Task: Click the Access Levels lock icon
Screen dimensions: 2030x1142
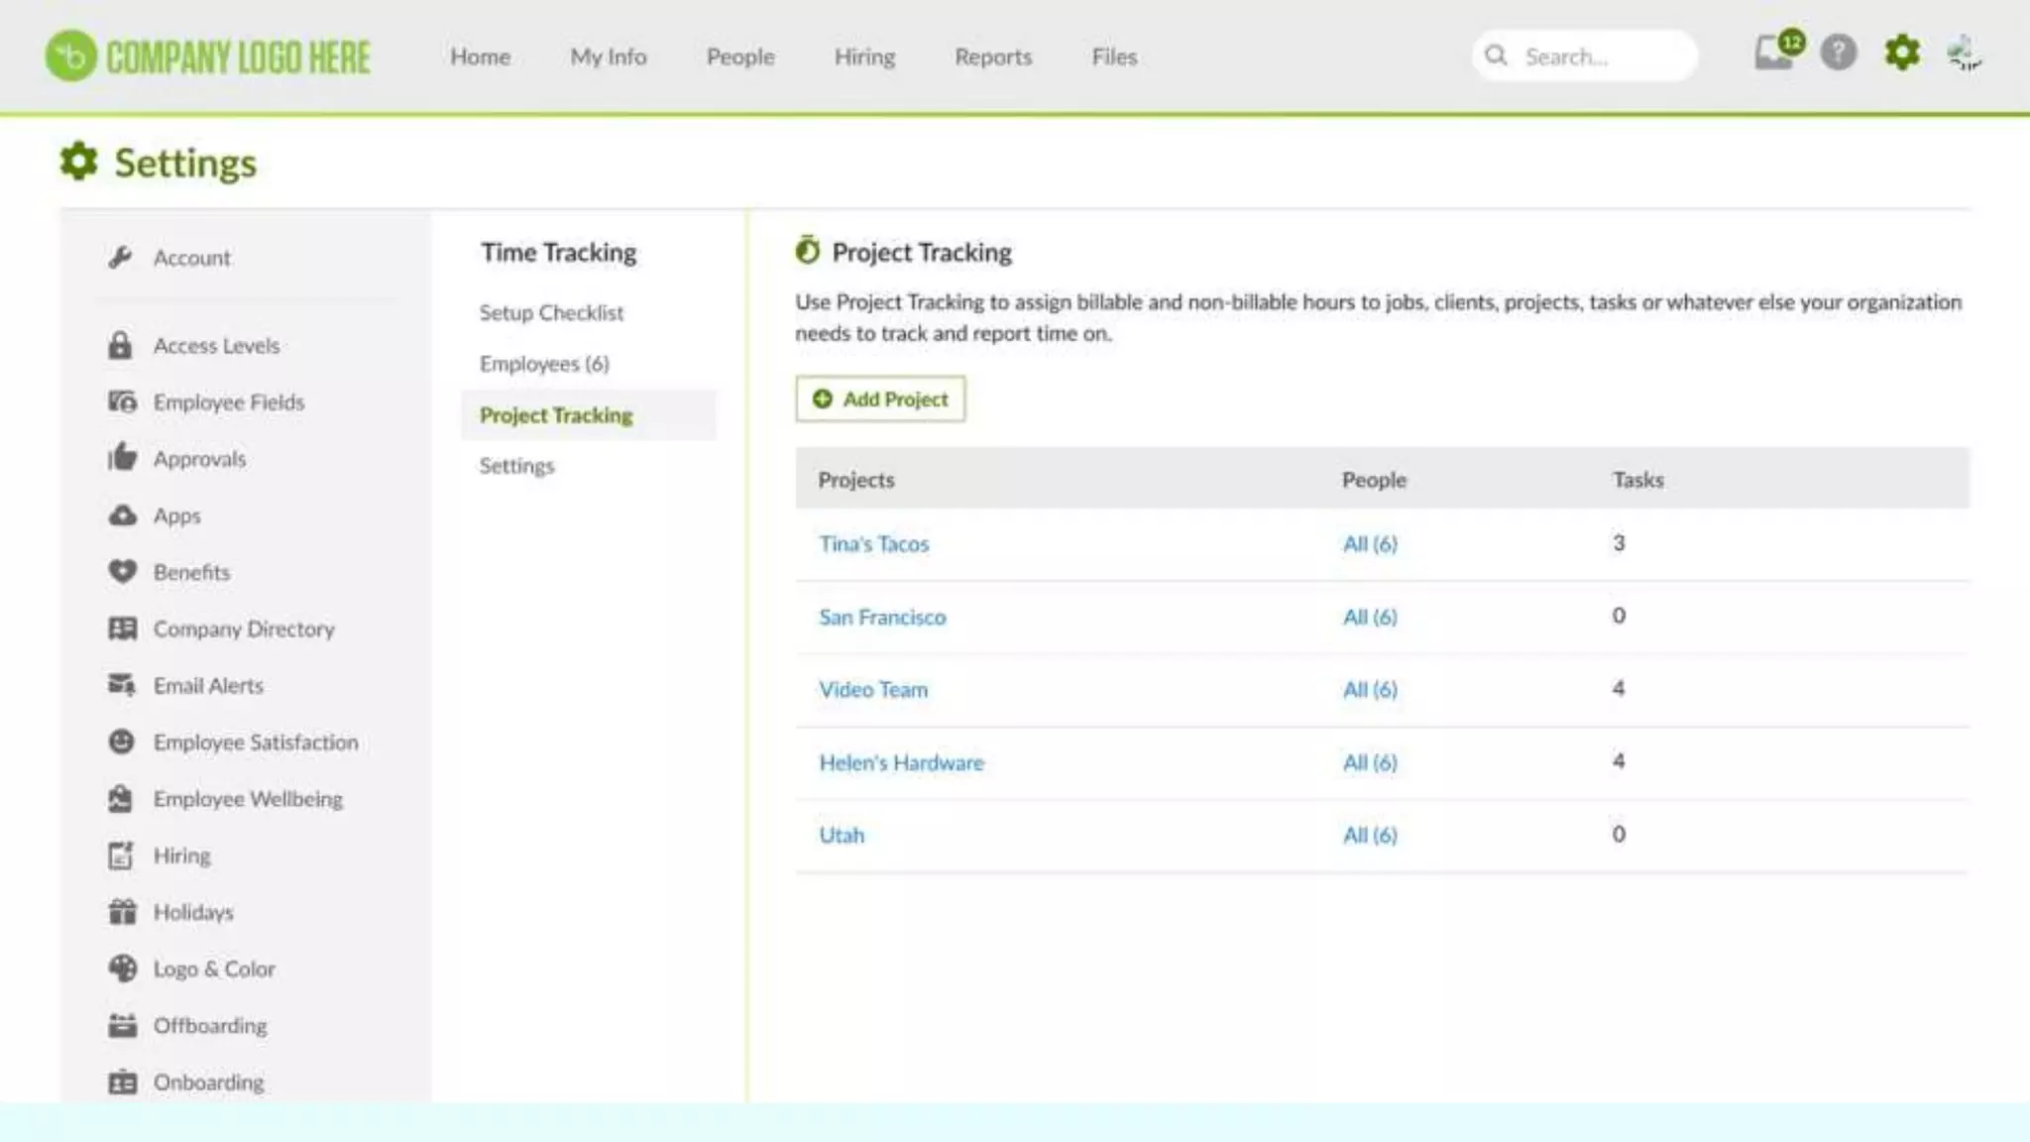Action: [x=120, y=346]
